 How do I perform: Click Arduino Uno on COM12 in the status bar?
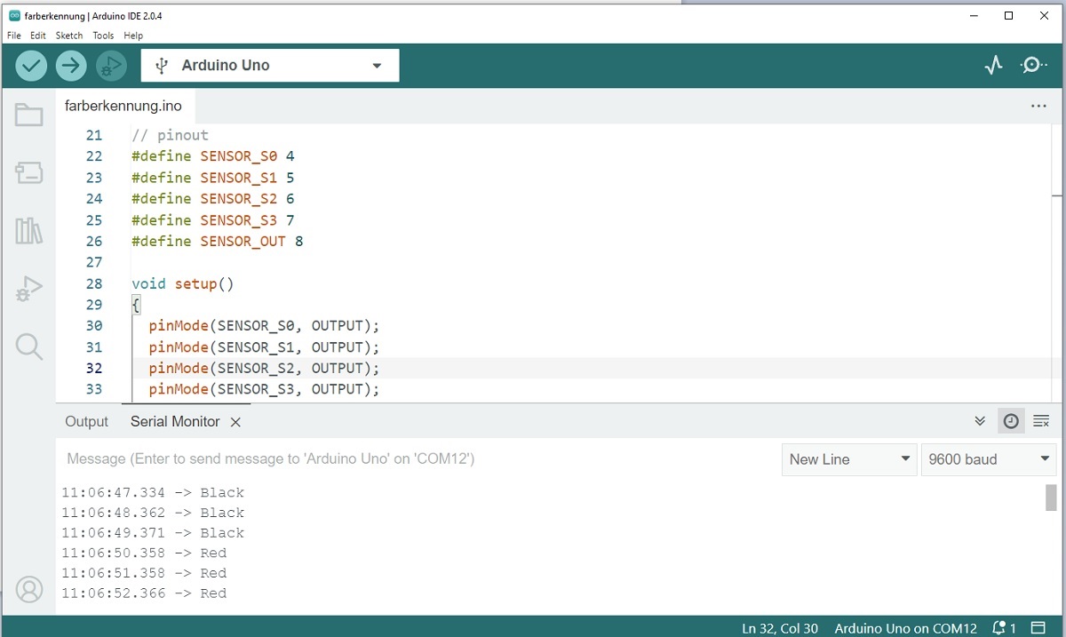tap(906, 628)
